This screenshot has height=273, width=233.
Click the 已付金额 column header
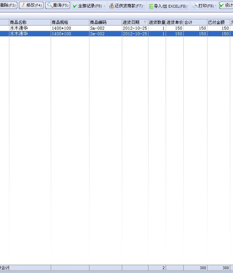click(218, 22)
